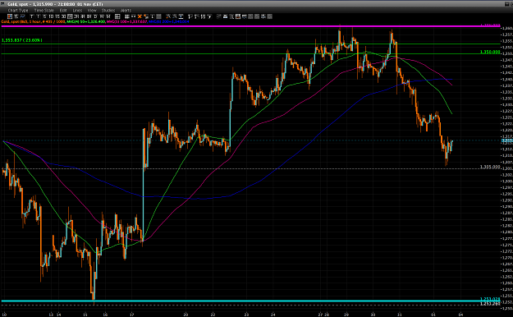513x317 pixels.
Task: Click the blue MVG 200 legend label
Action: click(169, 21)
